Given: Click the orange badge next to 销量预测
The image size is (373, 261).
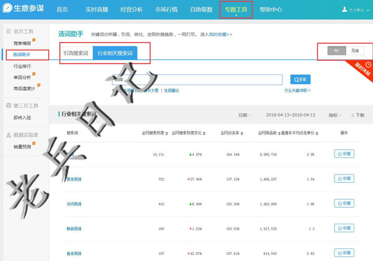Looking at the screenshot, I should click(34, 143).
